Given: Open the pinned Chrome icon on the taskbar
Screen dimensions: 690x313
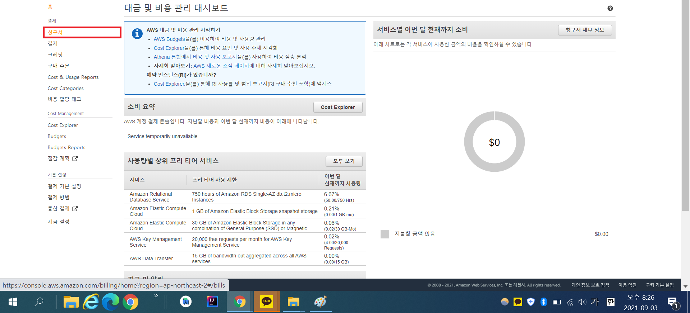Looking at the screenshot, I should click(130, 302).
